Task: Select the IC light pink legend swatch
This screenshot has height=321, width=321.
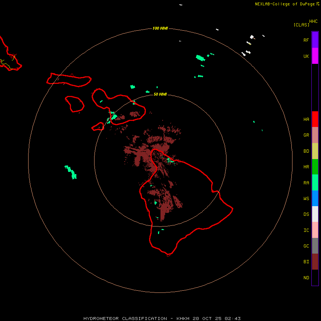Action: click(x=315, y=230)
